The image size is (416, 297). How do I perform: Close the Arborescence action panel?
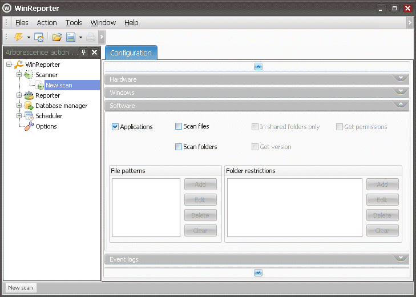pyautogui.click(x=94, y=52)
